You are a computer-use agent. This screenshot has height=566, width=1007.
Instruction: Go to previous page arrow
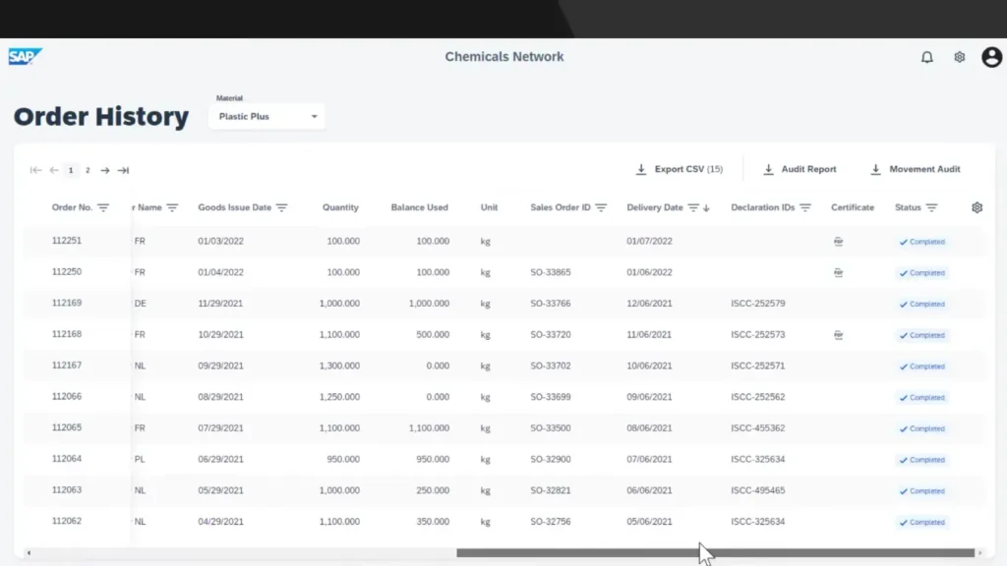click(x=54, y=170)
